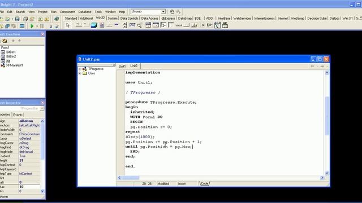Select the XPManifest component in palette

pos(225,25)
